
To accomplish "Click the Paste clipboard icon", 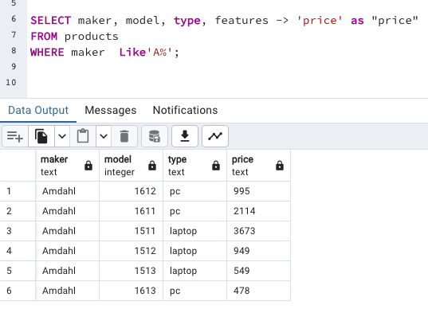I will (83, 136).
